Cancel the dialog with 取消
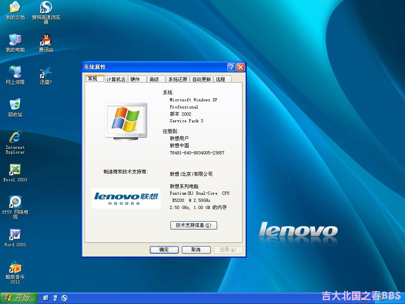 coord(196,250)
